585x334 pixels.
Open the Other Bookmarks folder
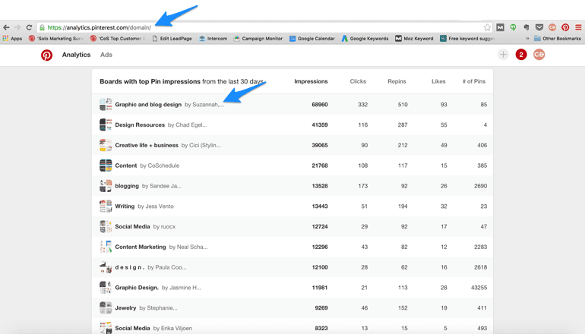click(x=558, y=39)
